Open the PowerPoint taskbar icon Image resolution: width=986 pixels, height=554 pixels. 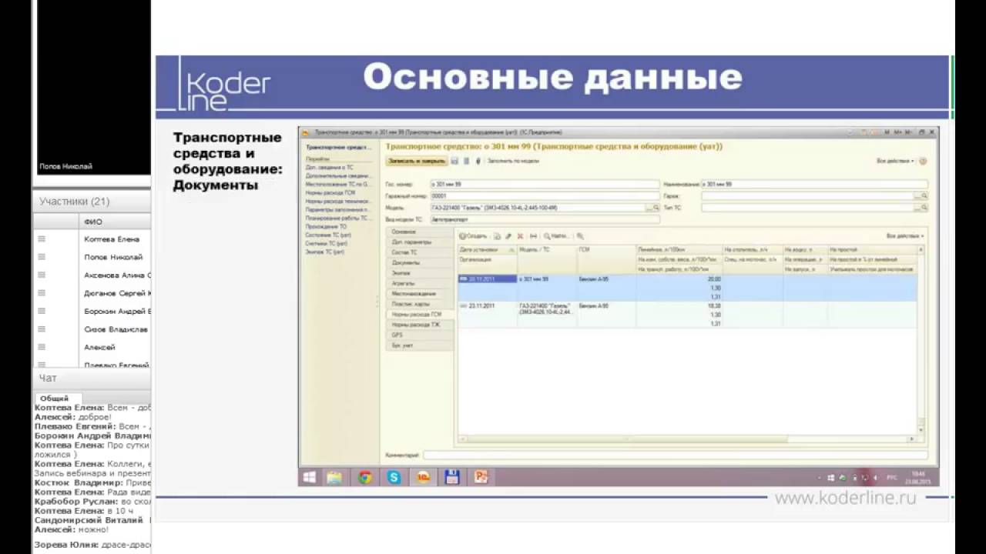[x=482, y=477]
